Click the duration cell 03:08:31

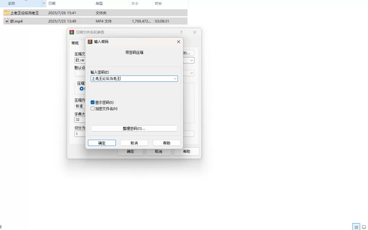pyautogui.click(x=162, y=21)
